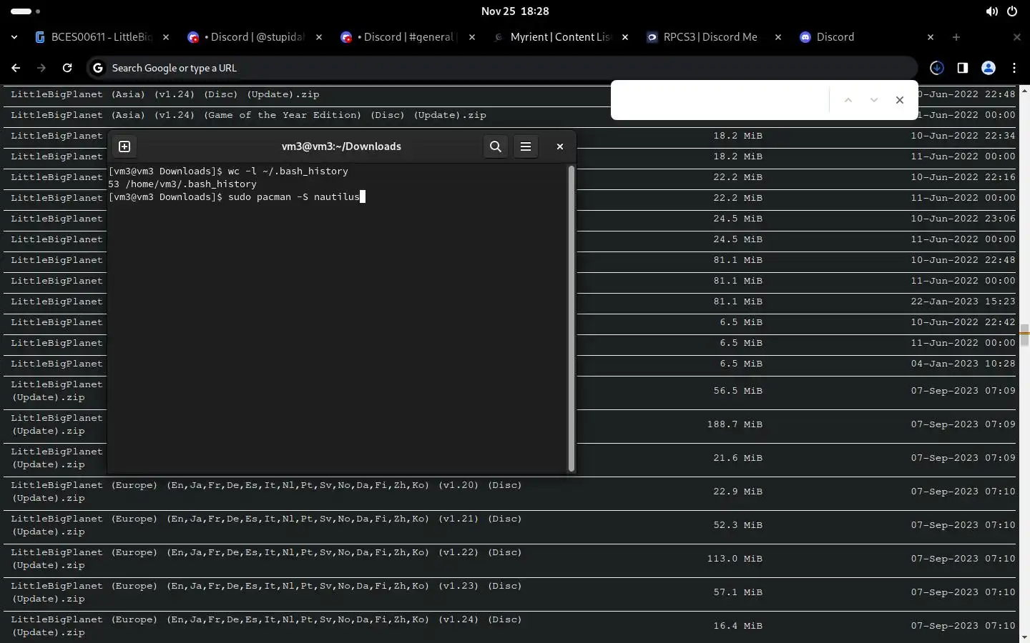Viewport: 1030px width, 643px height.
Task: Open the Europe v1.24 Disc update link
Action: pos(266,626)
